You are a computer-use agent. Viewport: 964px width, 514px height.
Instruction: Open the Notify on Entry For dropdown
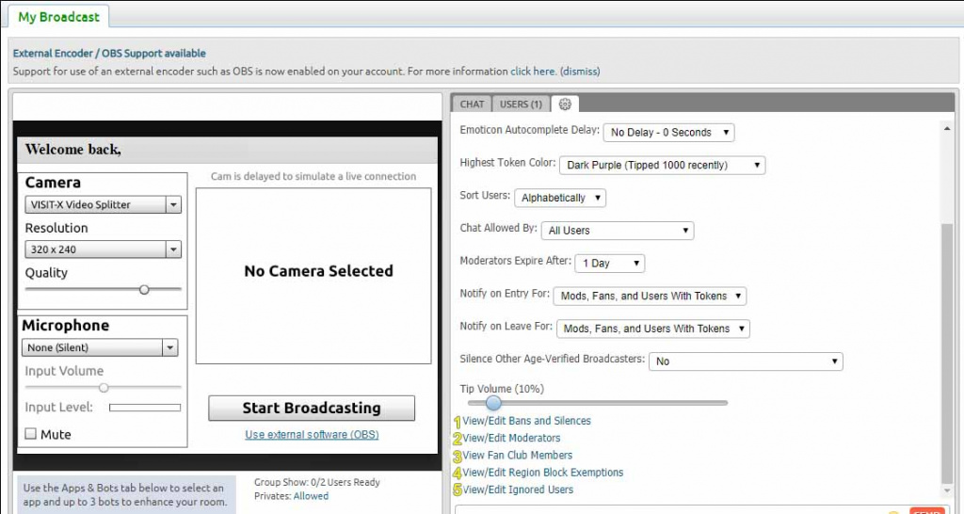(650, 296)
